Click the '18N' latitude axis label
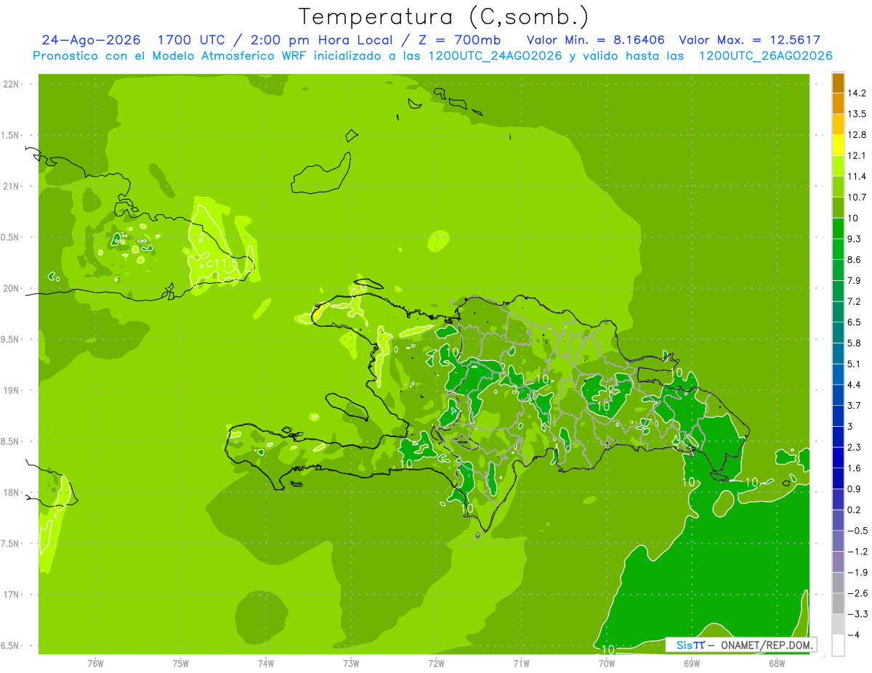This screenshot has width=872, height=673. (12, 493)
